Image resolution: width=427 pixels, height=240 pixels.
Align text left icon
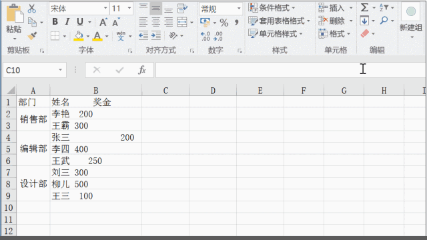point(143,22)
